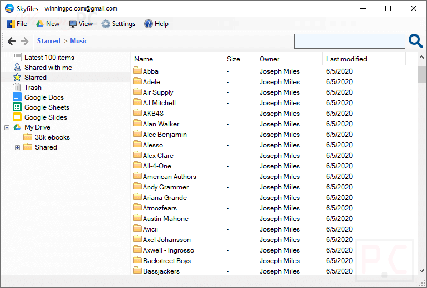Image resolution: width=427 pixels, height=288 pixels.
Task: Click the Alesso folder icon
Action: 138,145
